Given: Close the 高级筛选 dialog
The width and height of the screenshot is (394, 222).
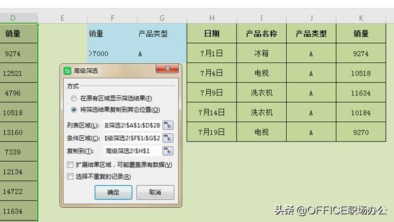Looking at the screenshot, I should (x=167, y=68).
